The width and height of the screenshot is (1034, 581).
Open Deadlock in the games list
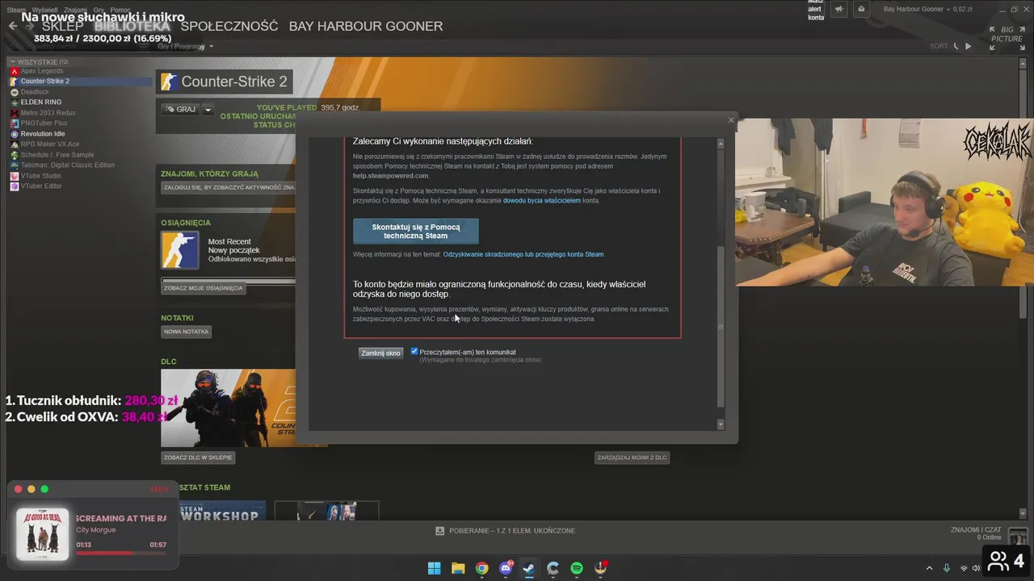(35, 92)
